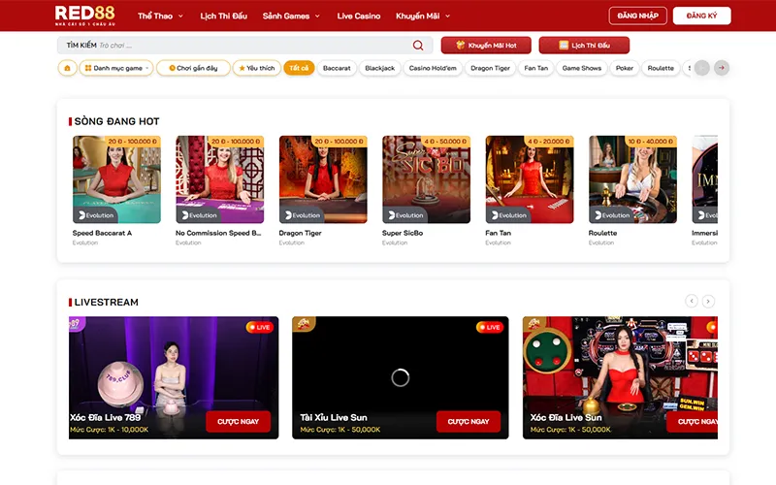The width and height of the screenshot is (776, 485).
Task: Expand the Sảnh Games dropdown
Action: coord(291,16)
